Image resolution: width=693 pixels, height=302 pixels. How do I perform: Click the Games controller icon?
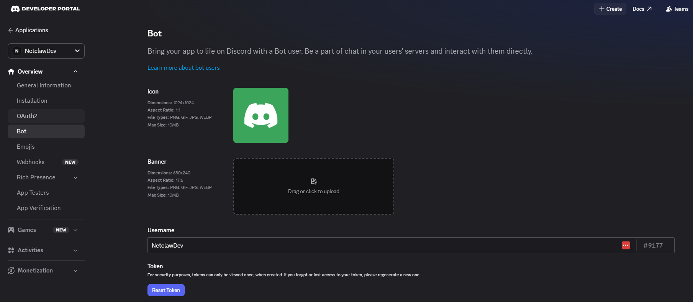pos(11,230)
